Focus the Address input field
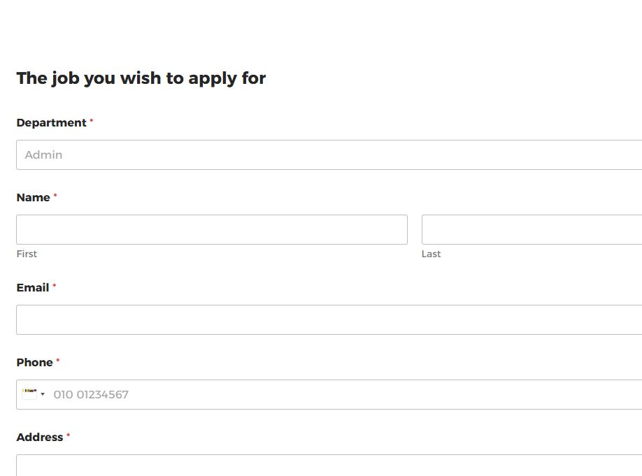 (329, 466)
